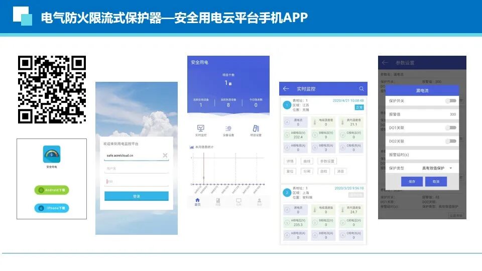The height and width of the screenshot is (271, 482).
Task: Select the third bottom navigation tab with monitor icon
Action: (238, 202)
